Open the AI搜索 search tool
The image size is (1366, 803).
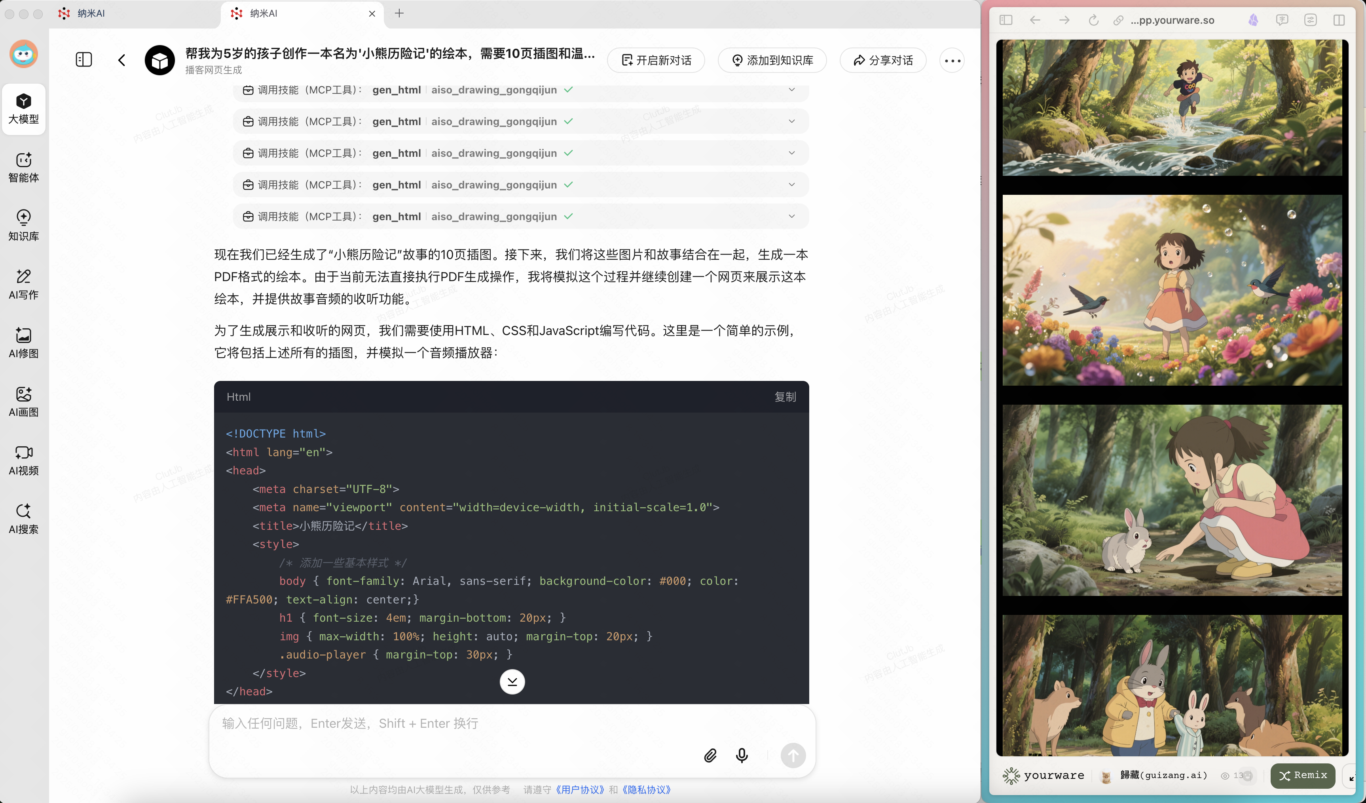23,518
